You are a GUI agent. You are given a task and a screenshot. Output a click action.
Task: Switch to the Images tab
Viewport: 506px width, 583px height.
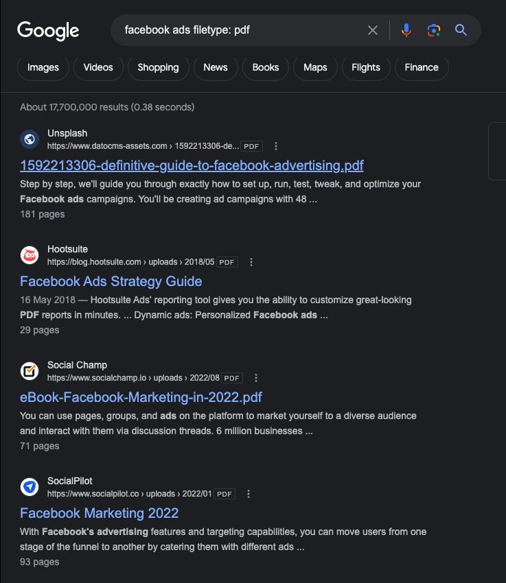pos(43,67)
